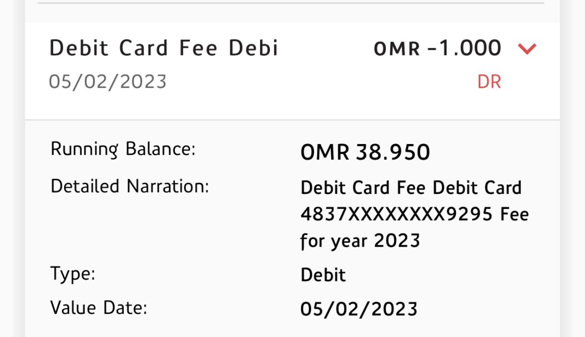Click the Value Date label
Image resolution: width=585 pixels, height=337 pixels.
pyautogui.click(x=98, y=308)
